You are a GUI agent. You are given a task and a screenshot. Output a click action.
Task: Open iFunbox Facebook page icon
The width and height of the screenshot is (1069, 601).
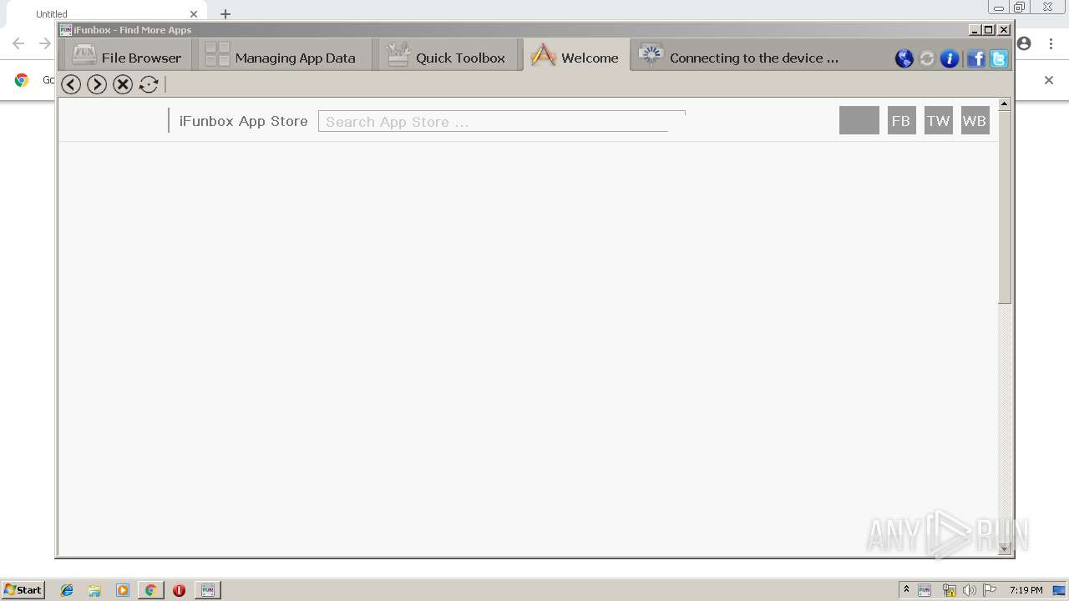(975, 58)
